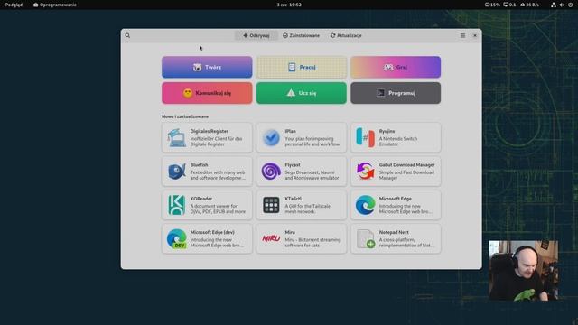Viewport: 578px width, 325px height.
Task: Open the Komunikuj się category
Action: (x=207, y=93)
